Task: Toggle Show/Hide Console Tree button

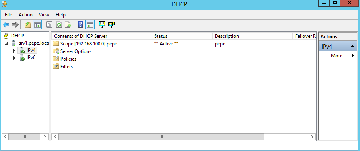Action: pos(37,24)
